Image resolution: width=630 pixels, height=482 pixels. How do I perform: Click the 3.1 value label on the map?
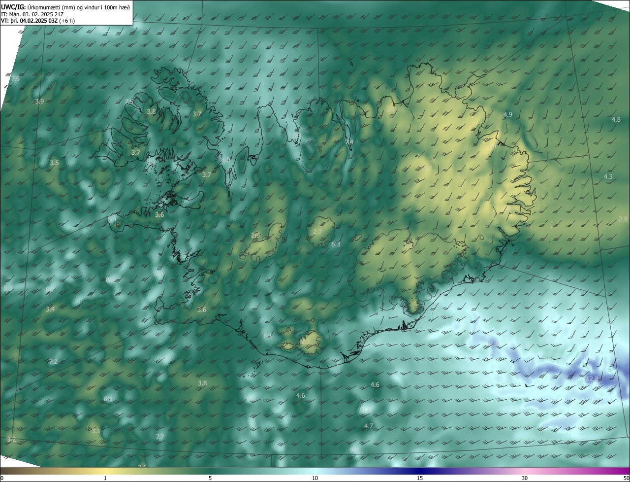click(96, 431)
